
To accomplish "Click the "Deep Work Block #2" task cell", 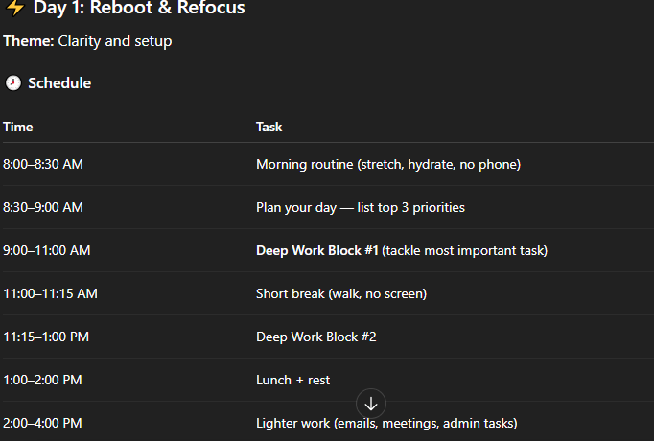I will (x=314, y=337).
